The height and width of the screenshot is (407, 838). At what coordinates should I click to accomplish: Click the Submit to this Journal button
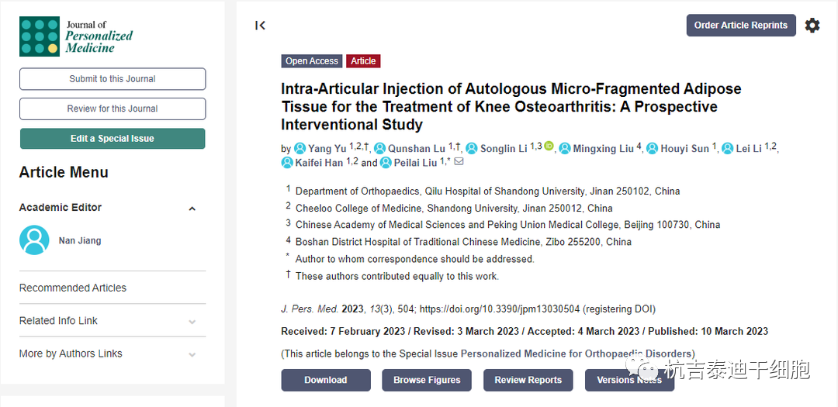[x=113, y=79]
